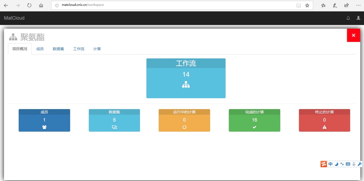Click the dataset icon in the card
This screenshot has height=181, width=364.
(114, 127)
